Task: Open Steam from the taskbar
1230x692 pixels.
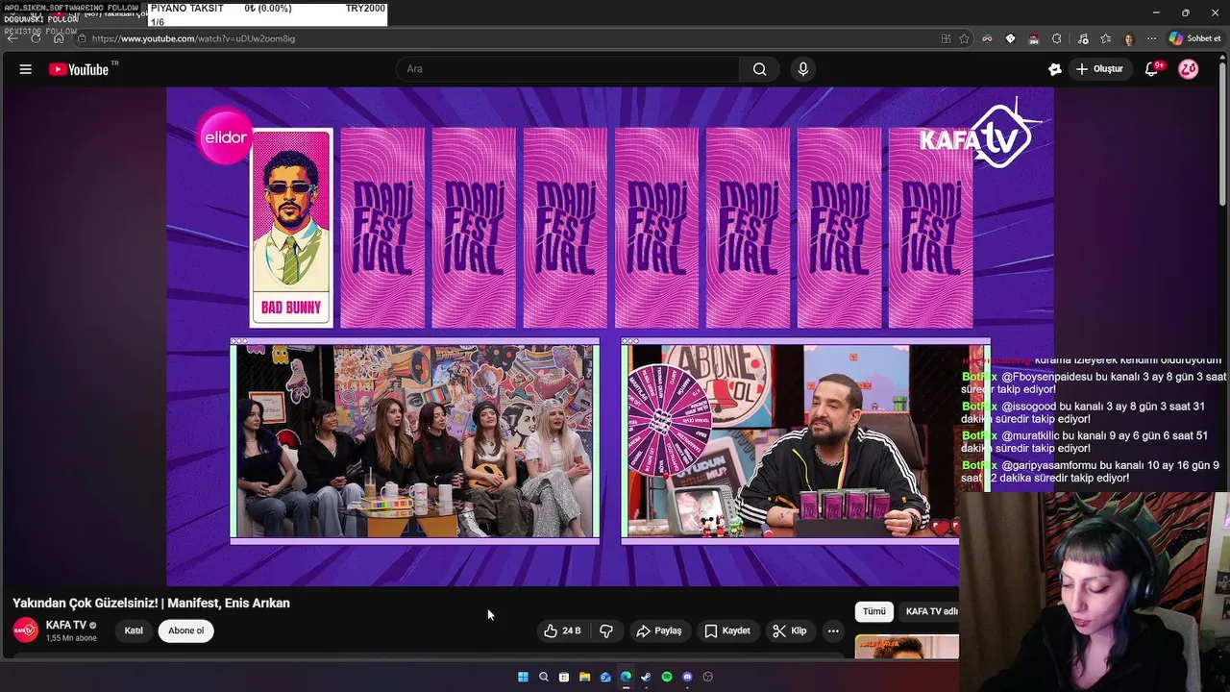Action: [x=646, y=677]
